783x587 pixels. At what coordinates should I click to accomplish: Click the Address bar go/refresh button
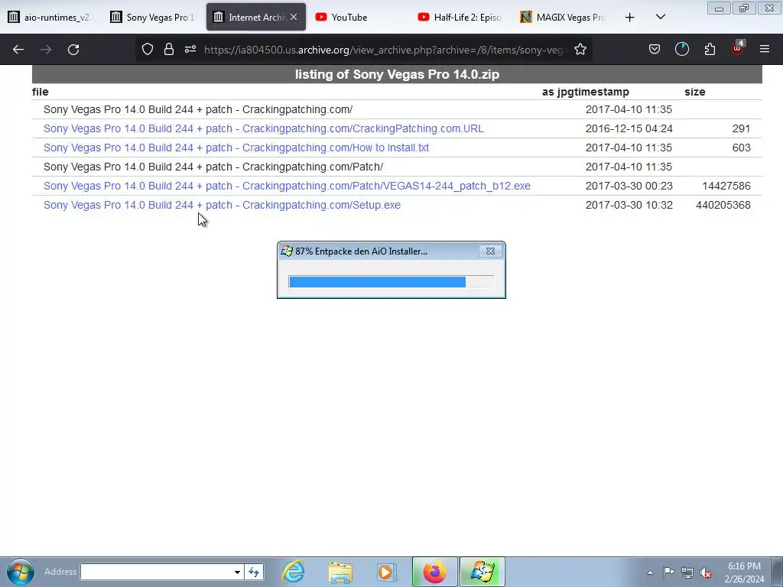254,572
